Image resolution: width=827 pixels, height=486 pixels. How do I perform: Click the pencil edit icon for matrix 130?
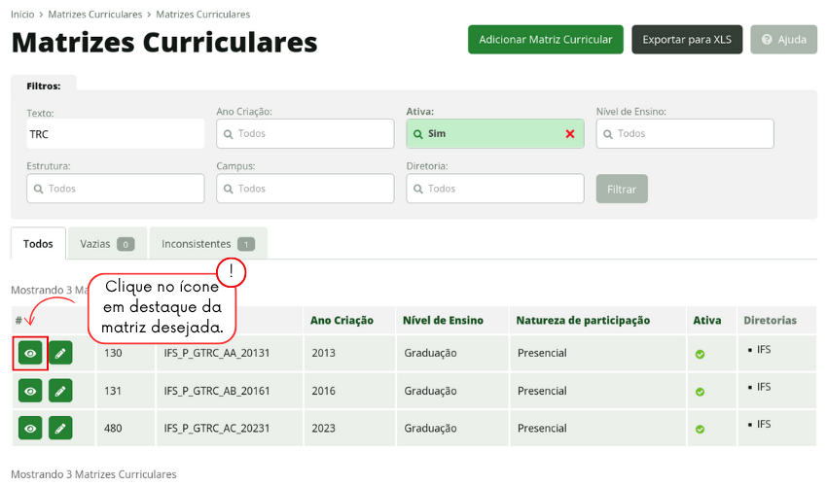tap(60, 353)
